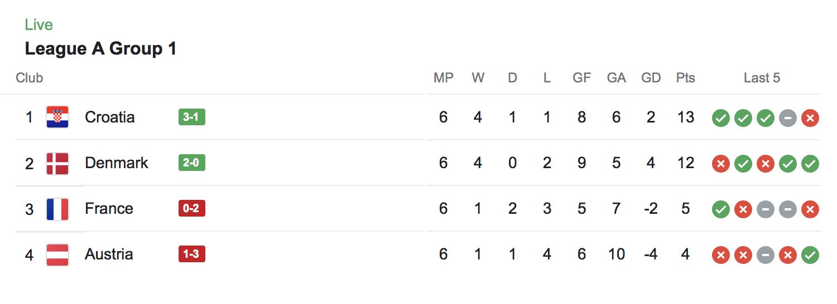The height and width of the screenshot is (304, 837).
Task: Click the France flag icon
Action: [57, 209]
